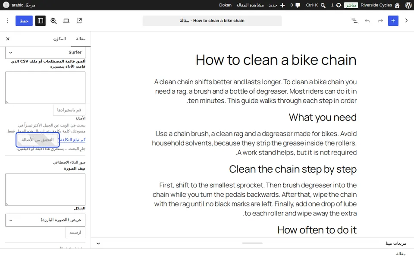This screenshot has width=414, height=259.
Task: Expand the Surfer dropdown
Action: [45, 52]
